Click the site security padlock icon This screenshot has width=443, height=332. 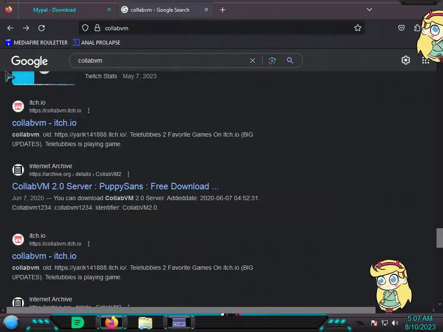(x=97, y=28)
